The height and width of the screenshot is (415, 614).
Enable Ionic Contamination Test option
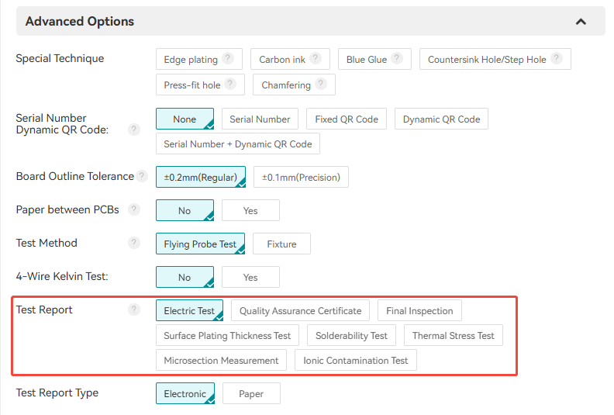pos(355,361)
